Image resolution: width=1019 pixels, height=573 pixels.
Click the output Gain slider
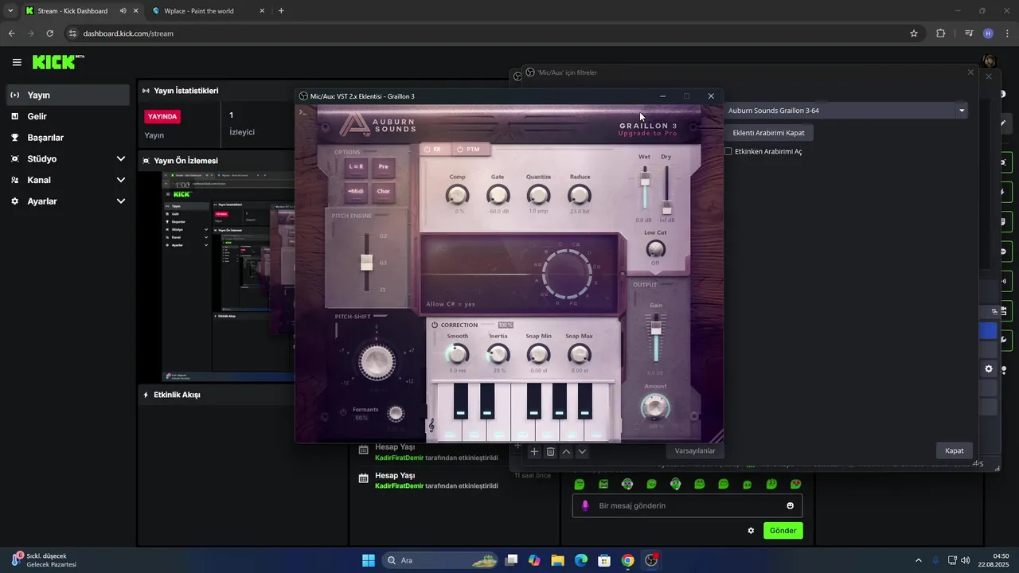[x=656, y=337]
